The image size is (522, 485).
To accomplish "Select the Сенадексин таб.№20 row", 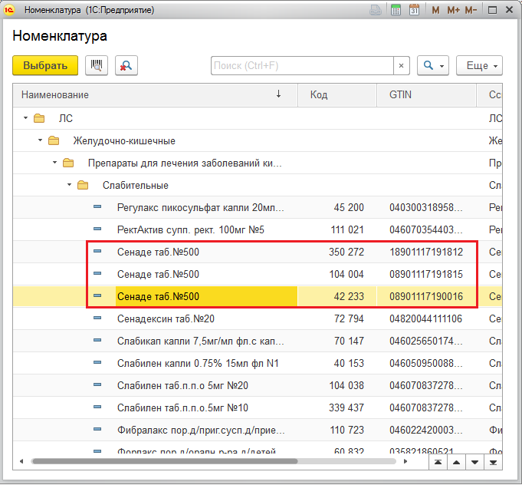I will [x=166, y=318].
